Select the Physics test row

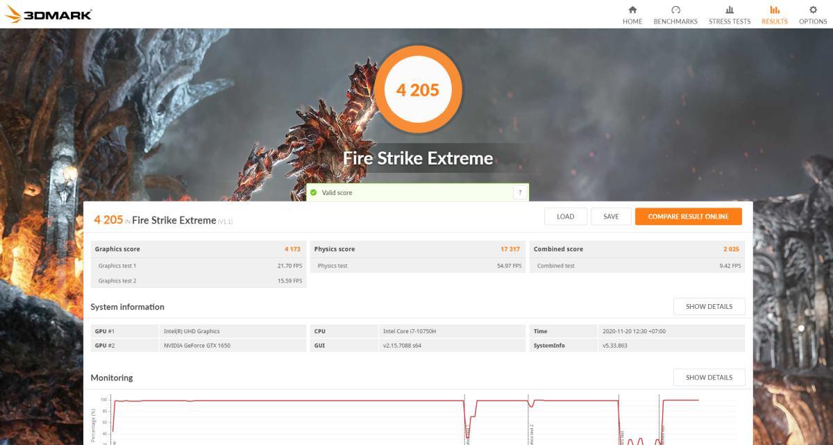click(418, 266)
